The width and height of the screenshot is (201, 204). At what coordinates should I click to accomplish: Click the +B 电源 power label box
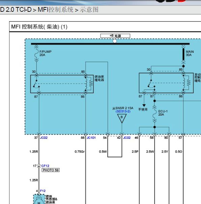coord(115,36)
